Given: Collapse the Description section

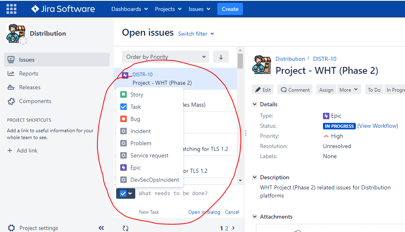Looking at the screenshot, I should point(255,177).
